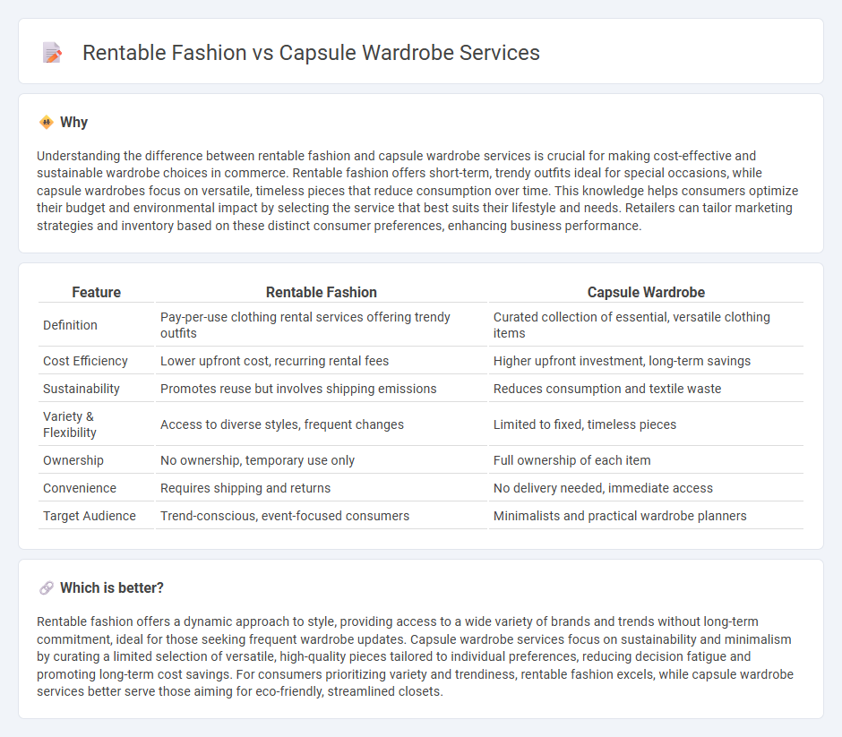Select the Cost Efficiency row label
The width and height of the screenshot is (842, 737).
coord(85,361)
